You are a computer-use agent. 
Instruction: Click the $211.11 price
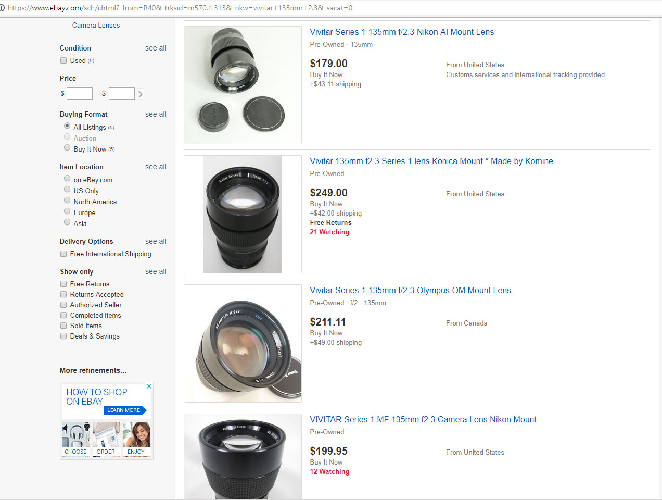[328, 322]
